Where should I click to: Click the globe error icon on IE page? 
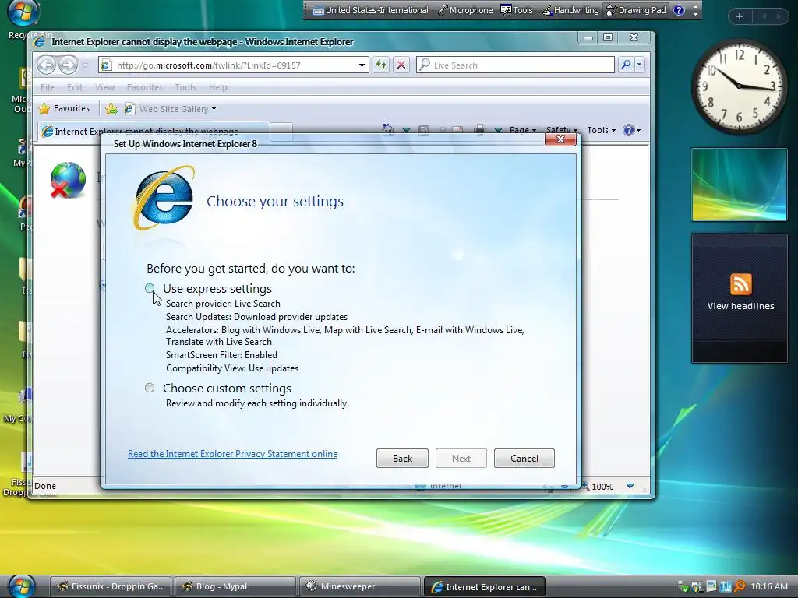click(x=68, y=180)
